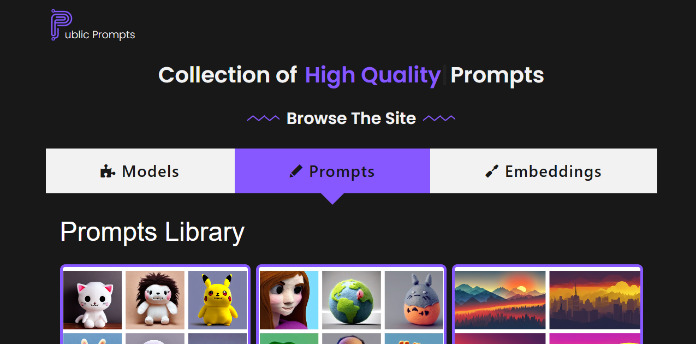Open the felt Totoro thumbnail

pyautogui.click(x=414, y=300)
